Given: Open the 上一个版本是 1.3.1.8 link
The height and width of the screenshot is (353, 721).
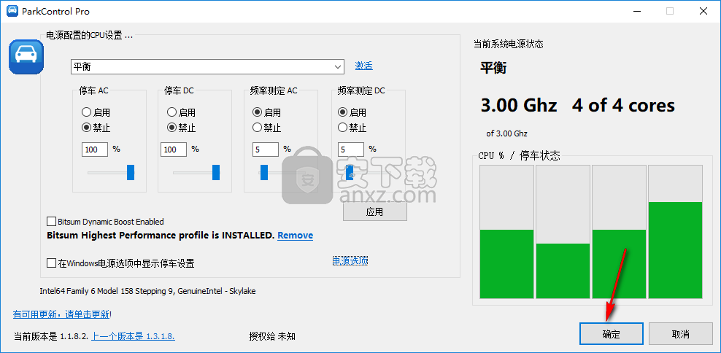Looking at the screenshot, I should click(x=133, y=336).
